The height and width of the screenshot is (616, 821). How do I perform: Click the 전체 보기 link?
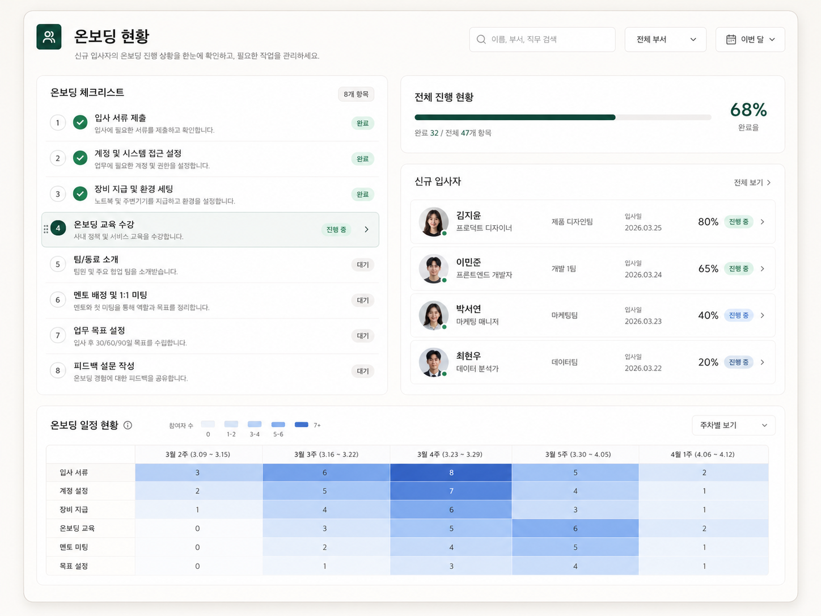[750, 182]
